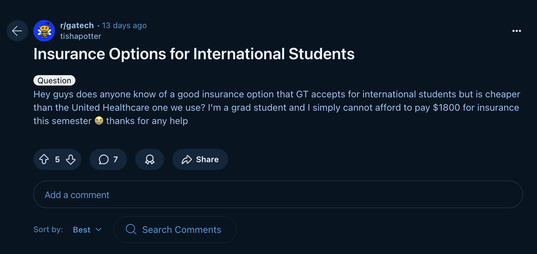The image size is (537, 254).
Task: Click the Share button label
Action: coord(207,160)
